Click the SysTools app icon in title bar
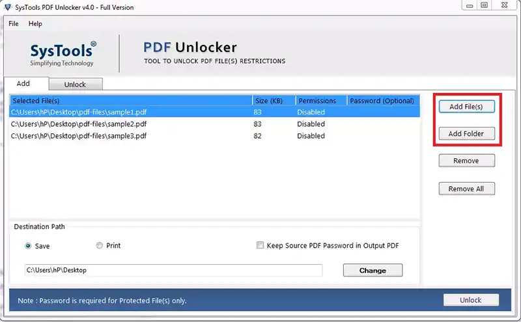521x322 pixels. (8, 7)
